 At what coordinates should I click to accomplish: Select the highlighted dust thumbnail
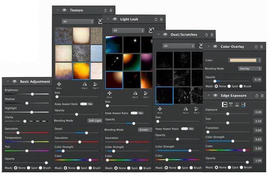(165, 95)
